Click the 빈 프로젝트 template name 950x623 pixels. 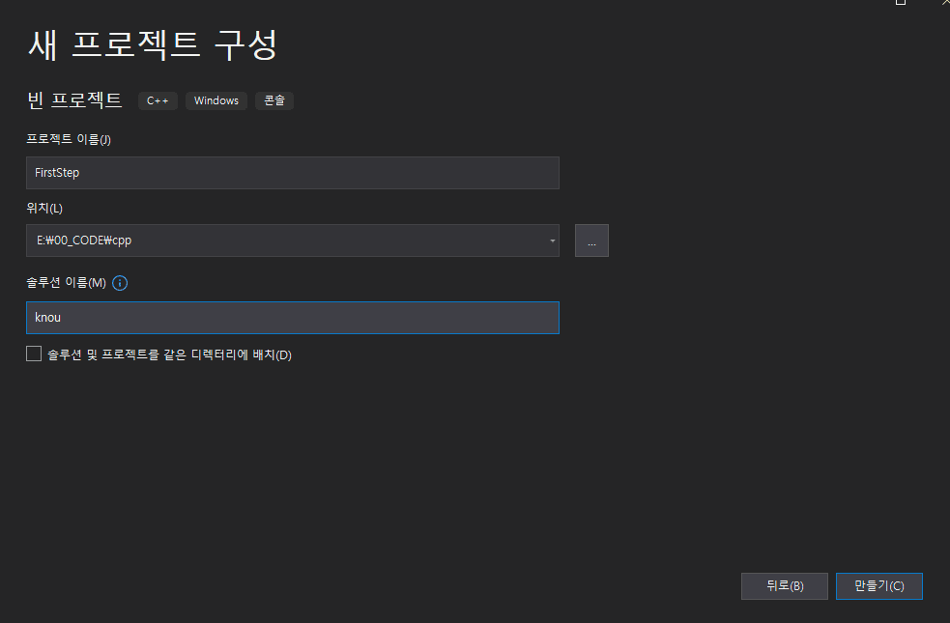[74, 99]
